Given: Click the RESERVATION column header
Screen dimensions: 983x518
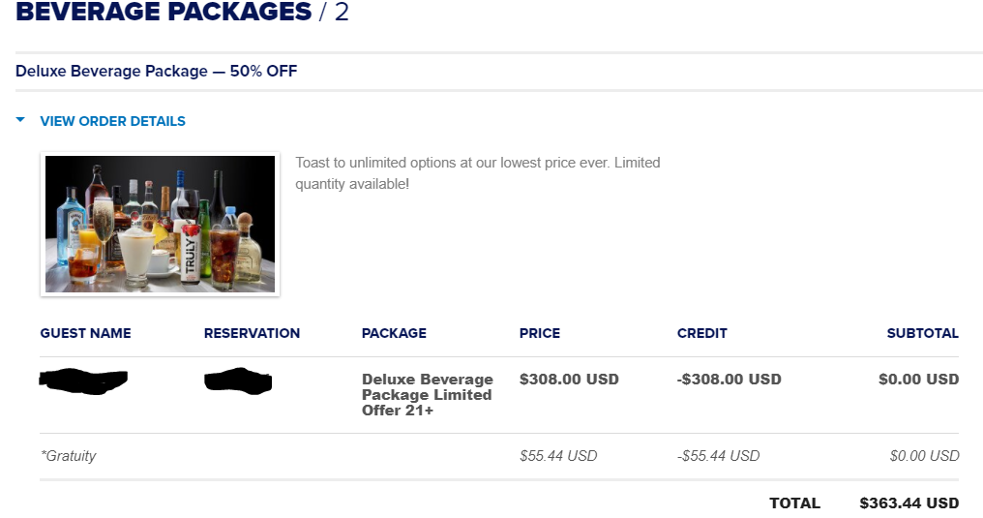Looking at the screenshot, I should (252, 333).
